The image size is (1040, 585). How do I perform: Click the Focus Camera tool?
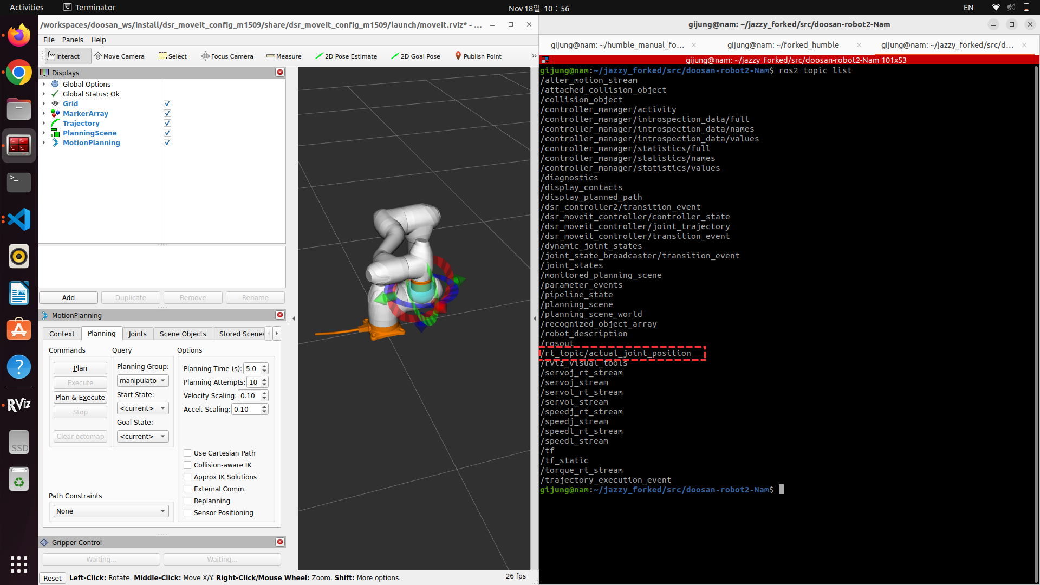[x=227, y=56]
